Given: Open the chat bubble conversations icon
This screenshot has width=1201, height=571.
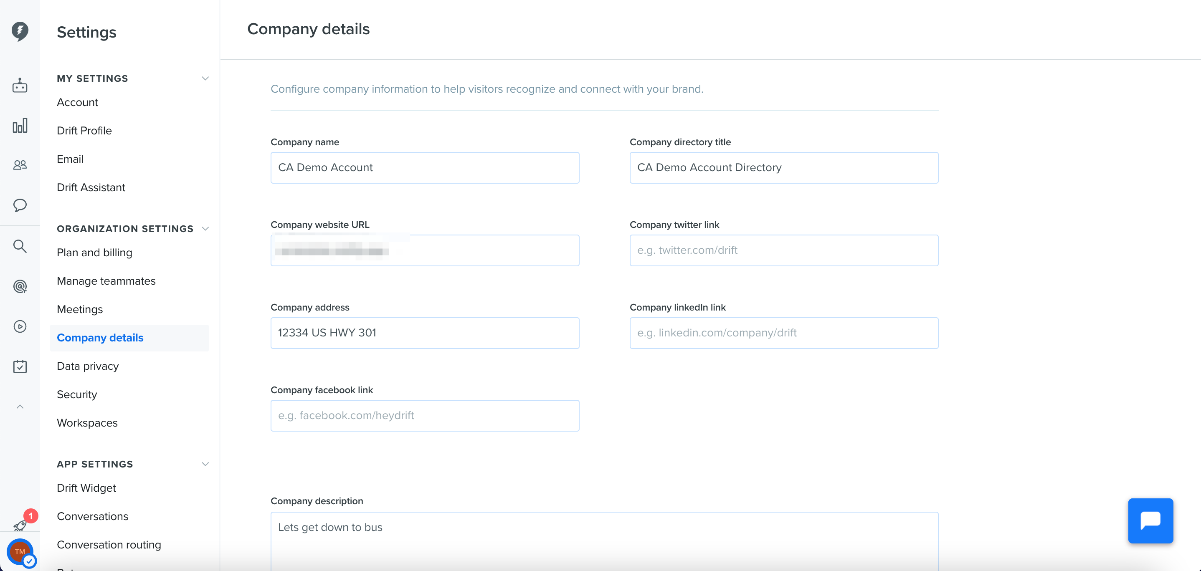Looking at the screenshot, I should (x=20, y=205).
